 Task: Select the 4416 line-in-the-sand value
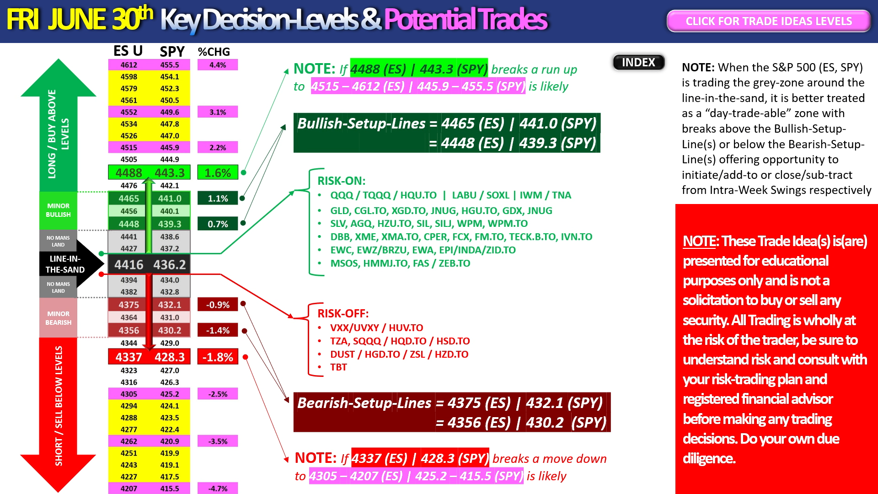[x=129, y=264]
